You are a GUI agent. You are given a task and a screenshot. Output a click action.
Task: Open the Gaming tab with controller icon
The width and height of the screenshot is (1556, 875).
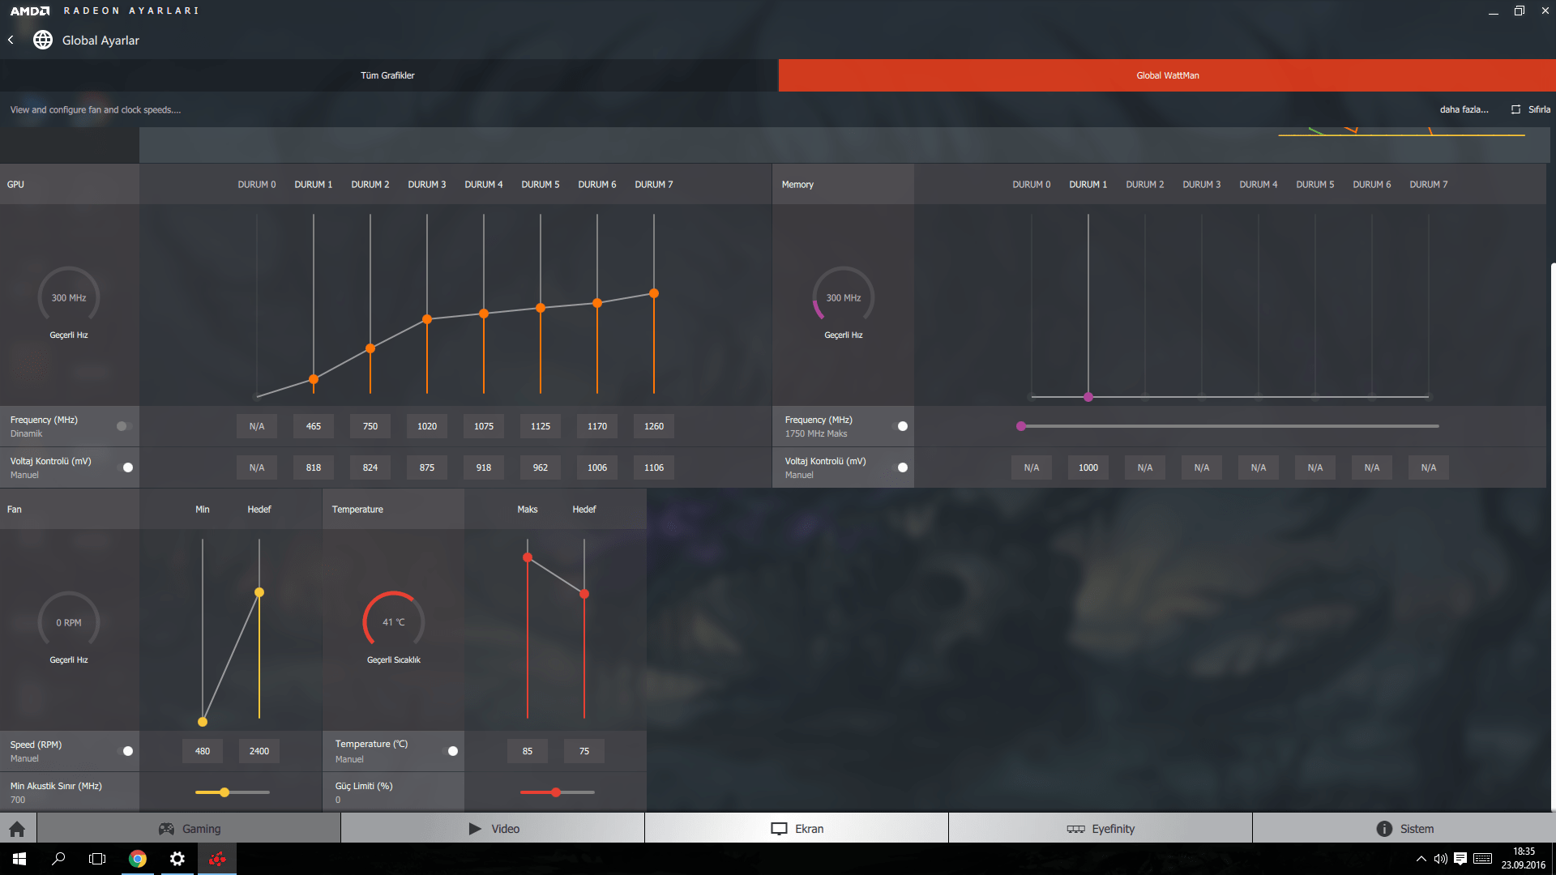click(189, 829)
